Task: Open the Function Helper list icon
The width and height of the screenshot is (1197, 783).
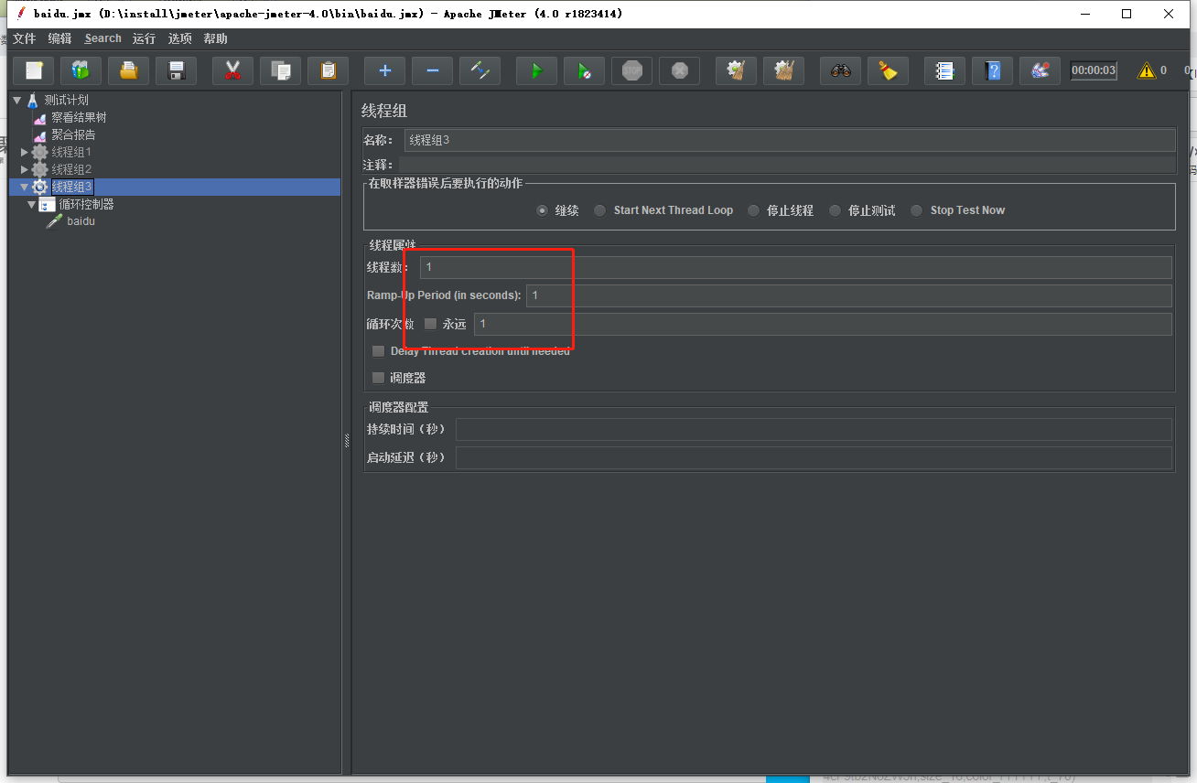Action: point(945,70)
